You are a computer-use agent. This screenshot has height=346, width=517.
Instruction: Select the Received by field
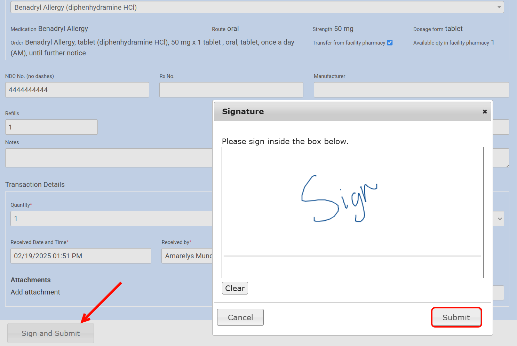[187, 256]
